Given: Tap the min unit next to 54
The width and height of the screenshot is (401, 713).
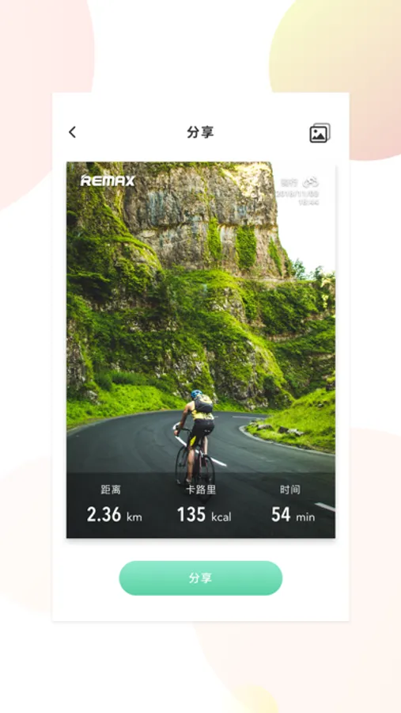Looking at the screenshot, I should (x=305, y=517).
